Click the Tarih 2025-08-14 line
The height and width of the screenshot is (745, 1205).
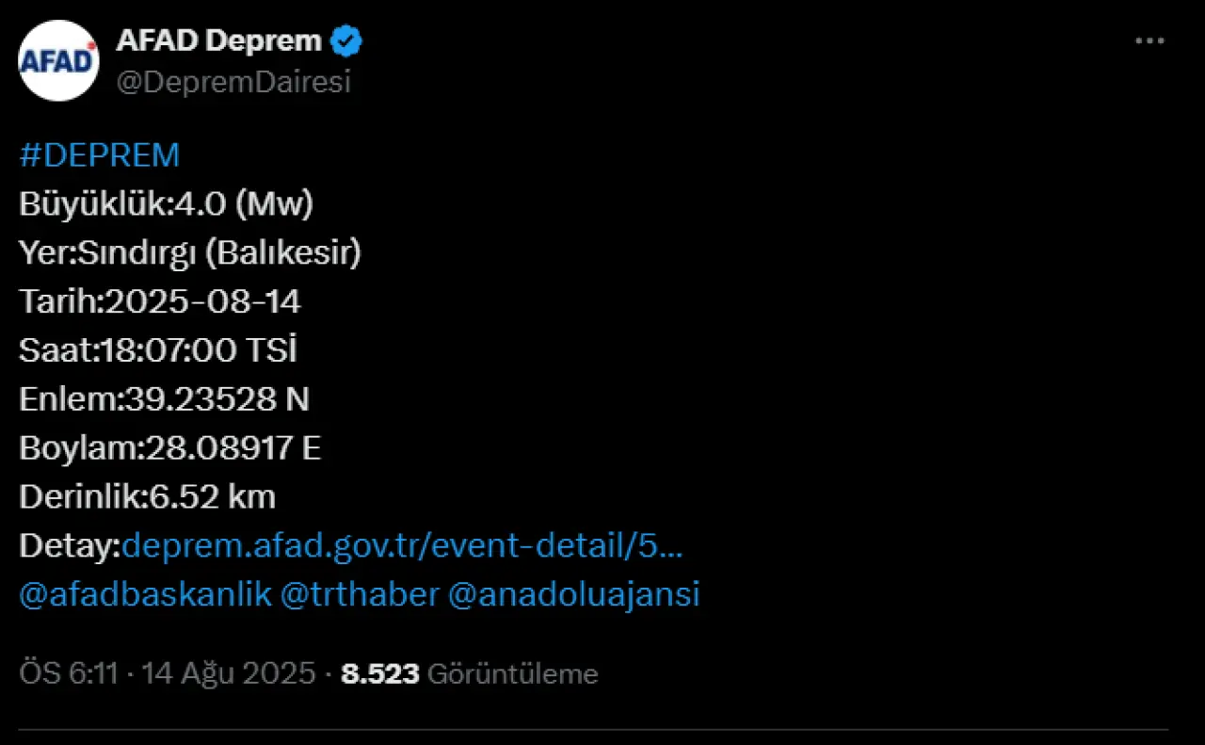pos(160,302)
